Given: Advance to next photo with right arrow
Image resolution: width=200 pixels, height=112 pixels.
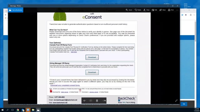Looking at the screenshot, I should tap(103, 100).
